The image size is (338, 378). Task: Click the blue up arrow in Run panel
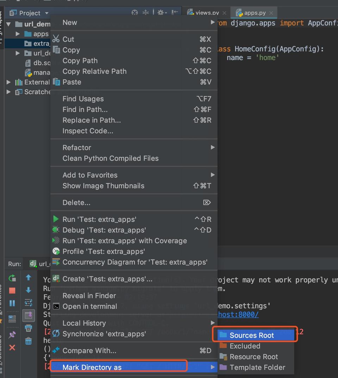click(29, 278)
